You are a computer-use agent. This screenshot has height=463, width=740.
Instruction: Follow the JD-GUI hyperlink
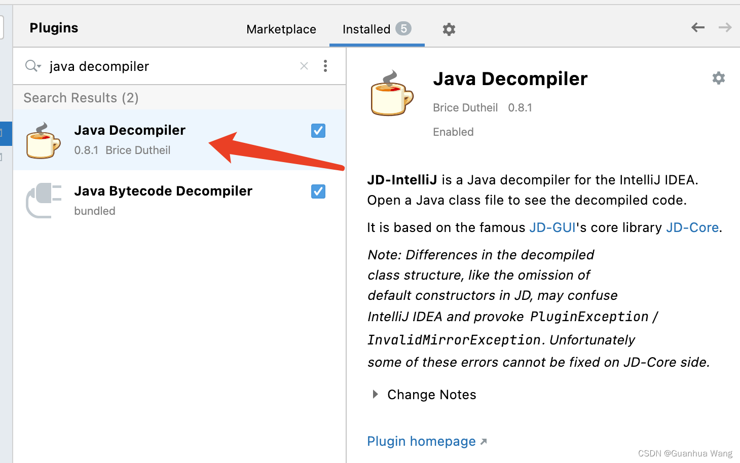(552, 227)
